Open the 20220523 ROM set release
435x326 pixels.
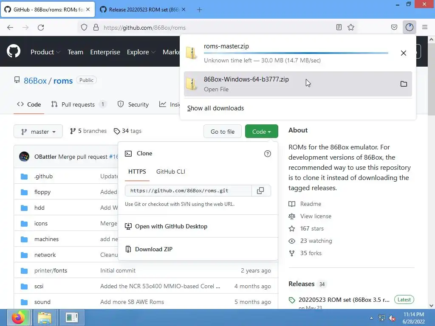point(344,300)
